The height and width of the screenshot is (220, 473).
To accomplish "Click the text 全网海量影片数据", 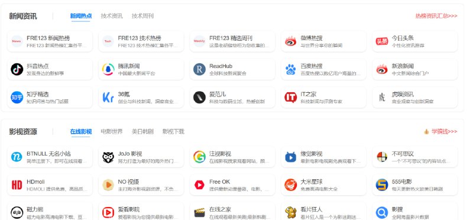I will [x=410, y=217].
